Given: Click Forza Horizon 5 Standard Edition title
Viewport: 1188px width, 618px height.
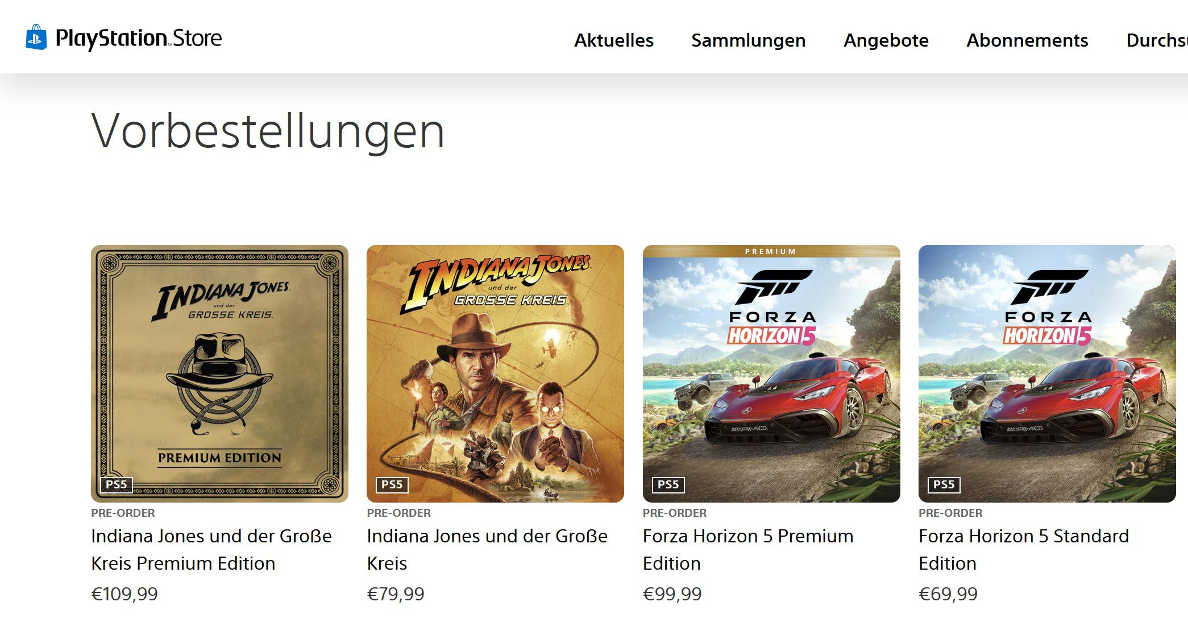Looking at the screenshot, I should [1024, 550].
